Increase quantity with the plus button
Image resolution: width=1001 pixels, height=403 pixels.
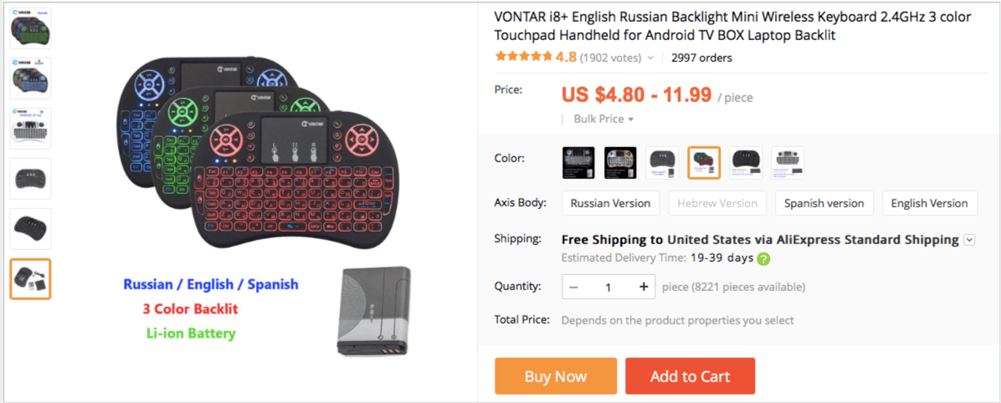click(x=644, y=287)
